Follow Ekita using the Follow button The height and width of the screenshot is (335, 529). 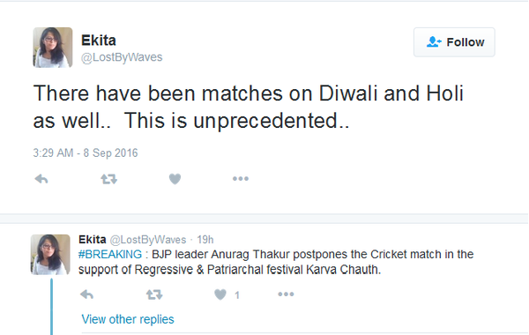point(454,42)
